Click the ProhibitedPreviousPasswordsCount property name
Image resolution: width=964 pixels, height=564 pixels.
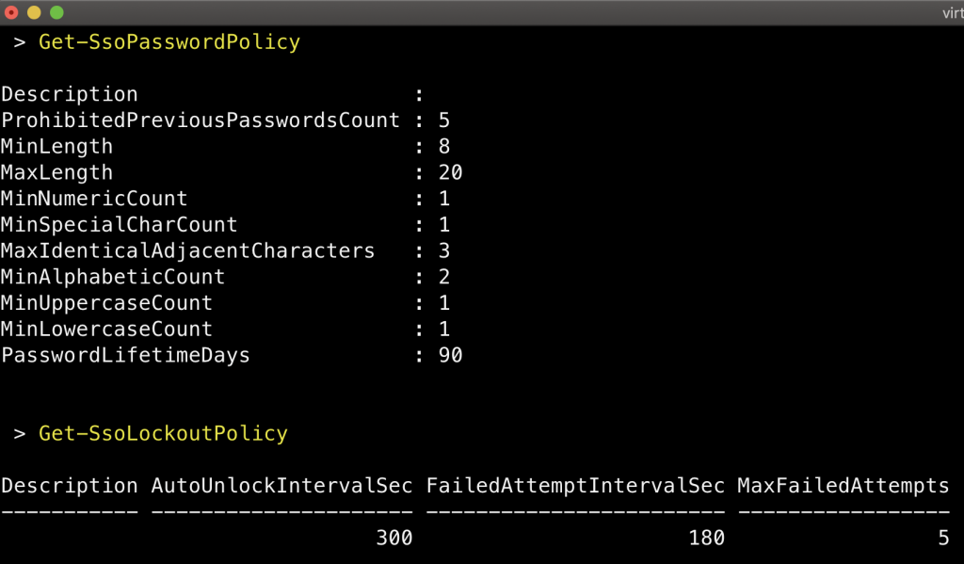click(201, 121)
